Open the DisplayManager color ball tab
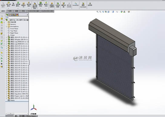165x117 pixels. pyautogui.click(x=17, y=15)
